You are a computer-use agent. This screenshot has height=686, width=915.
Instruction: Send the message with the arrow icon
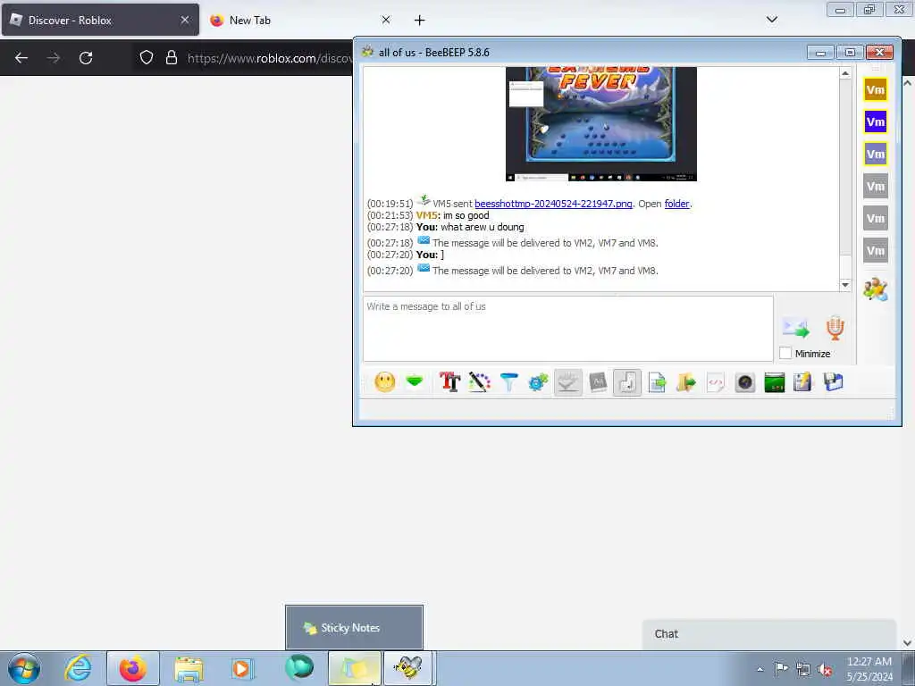(796, 328)
